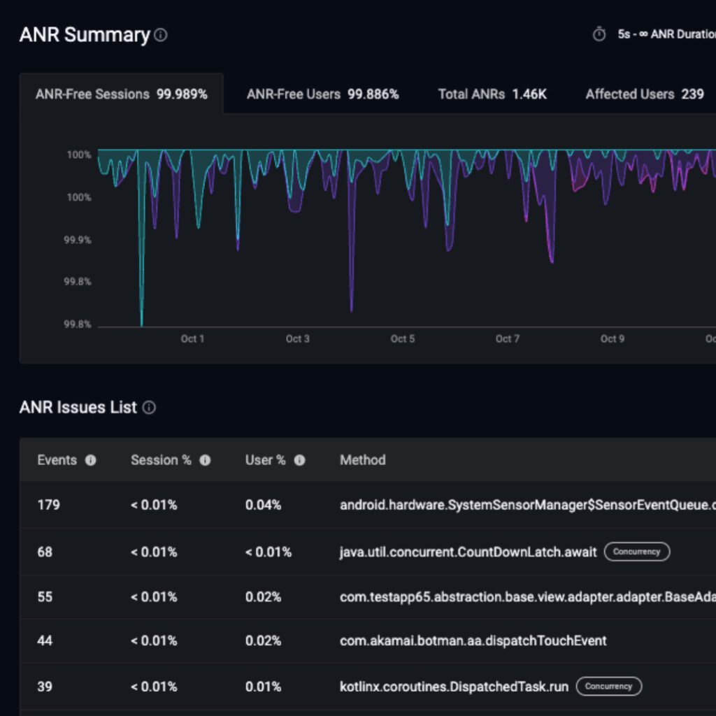Screen dimensions: 716x716
Task: Click the stopwatch icon near ANR Duration
Action: pos(599,33)
